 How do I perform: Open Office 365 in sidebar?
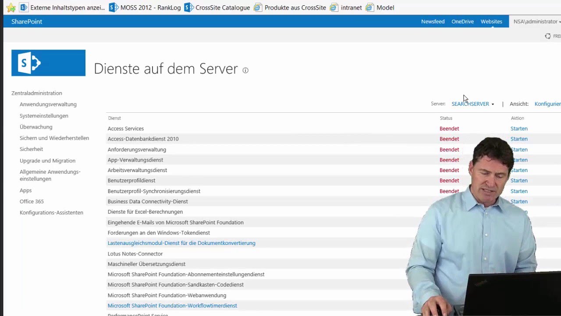pyautogui.click(x=32, y=201)
